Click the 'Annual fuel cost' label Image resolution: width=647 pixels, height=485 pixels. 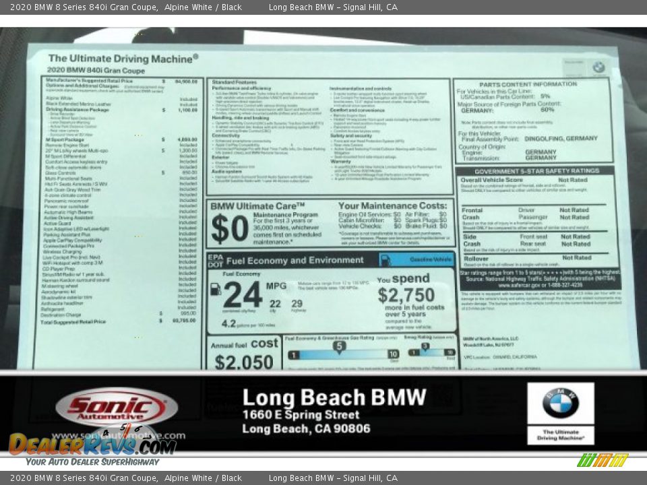pyautogui.click(x=244, y=344)
